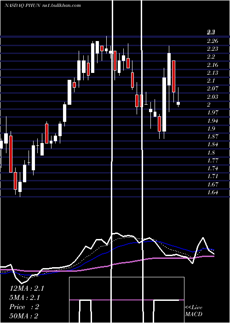Click the 12MA : 2.1 legend text
This screenshot has width=230, height=323.
(27, 288)
